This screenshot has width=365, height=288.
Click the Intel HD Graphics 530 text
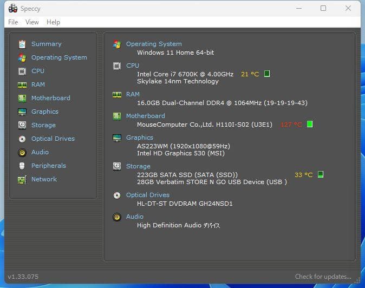[181, 153]
